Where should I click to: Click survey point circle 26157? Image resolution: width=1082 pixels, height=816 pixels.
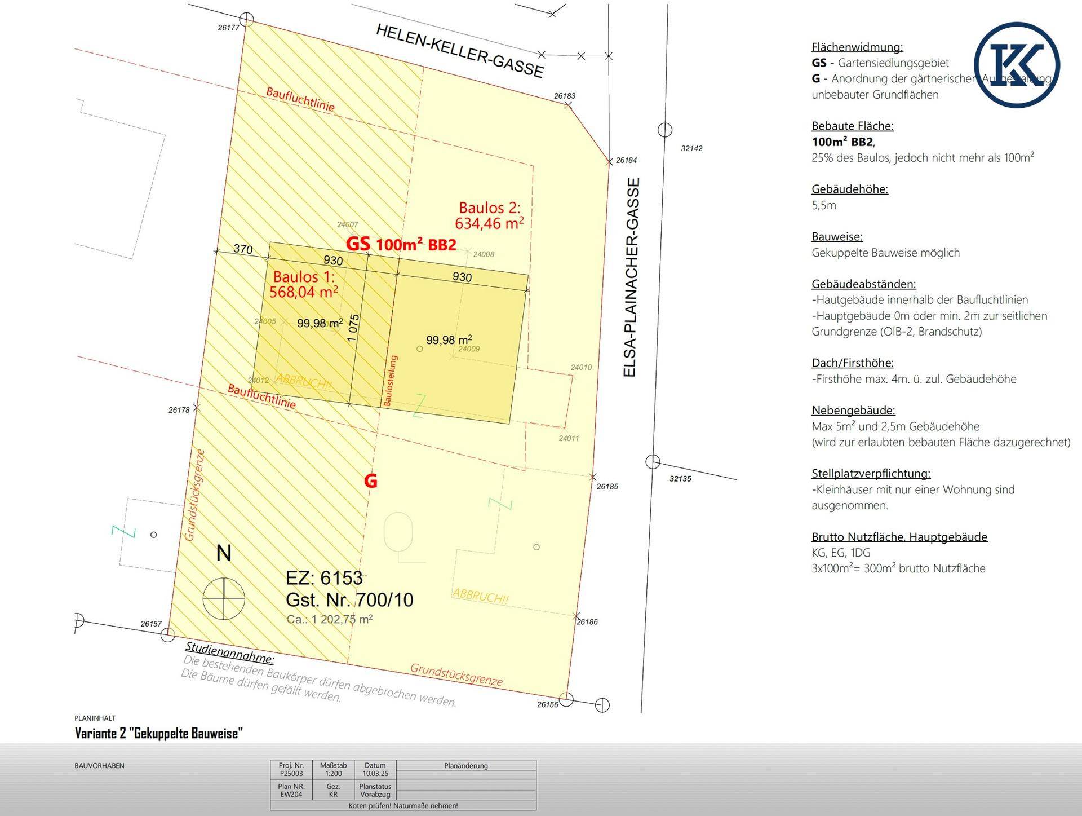(167, 635)
